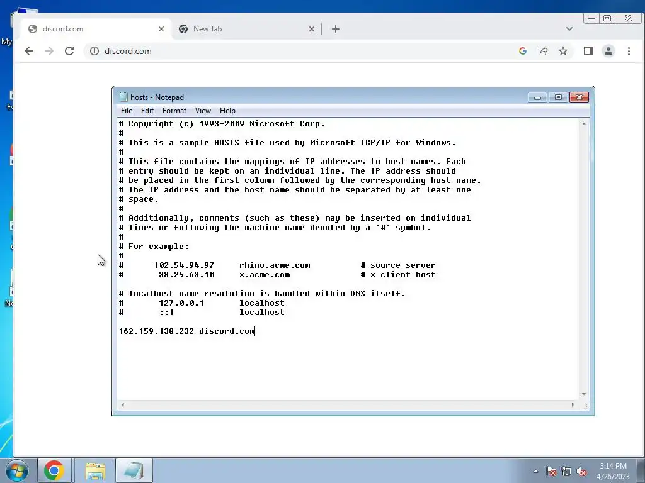
Task: Click Notepad vertical scrollbar up arrow
Action: pyautogui.click(x=584, y=124)
